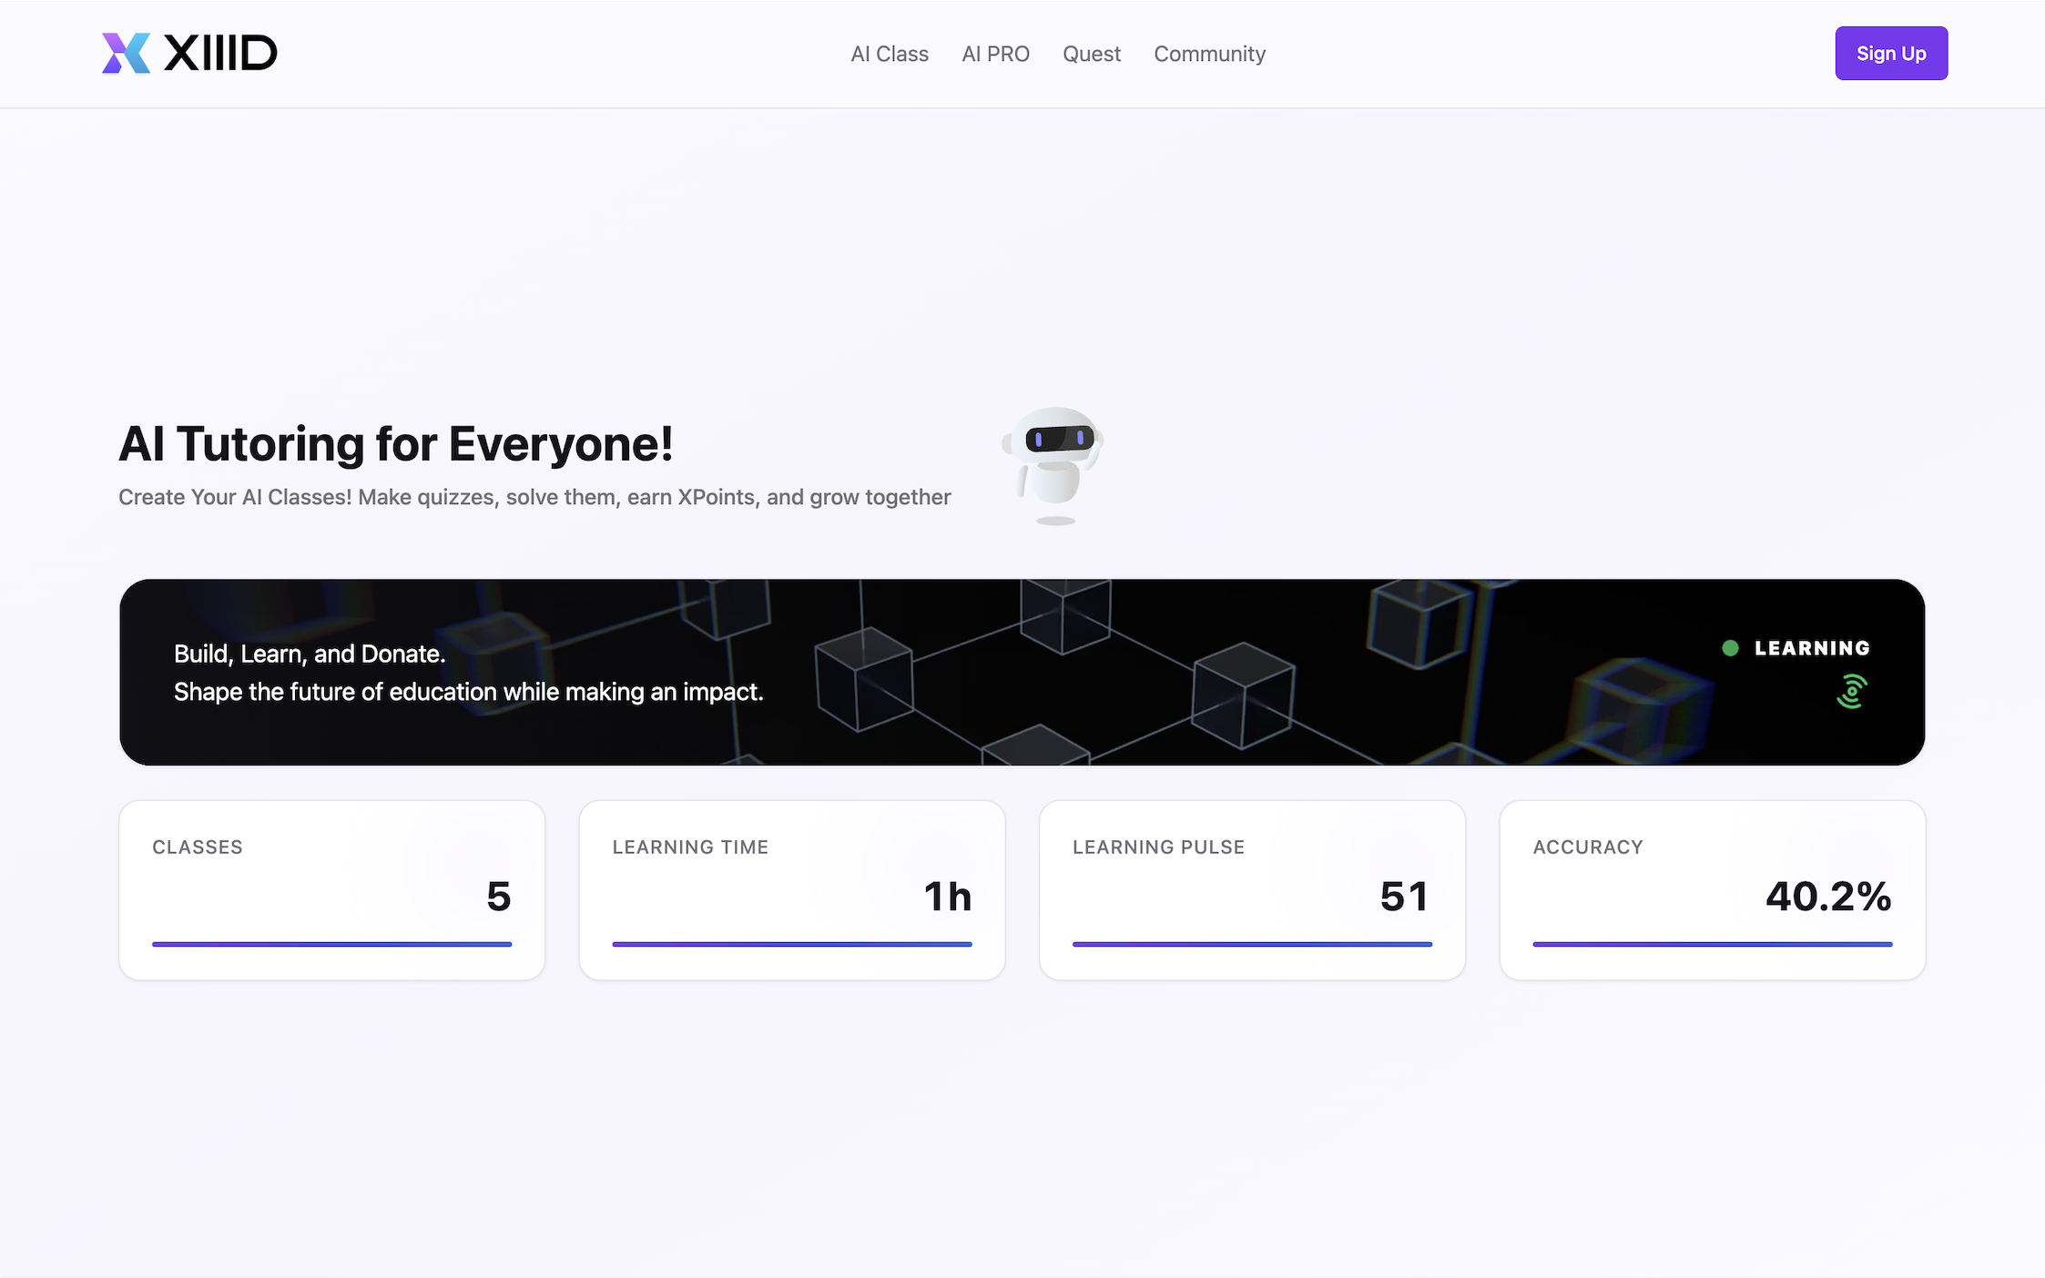Viewport: 2045px width, 1278px height.
Task: Open the CLASSES stat card
Action: pos(332,890)
